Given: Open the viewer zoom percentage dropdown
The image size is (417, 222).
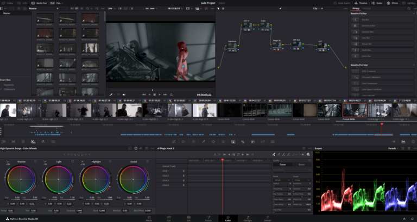Looking at the screenshot, I should coord(112,9).
